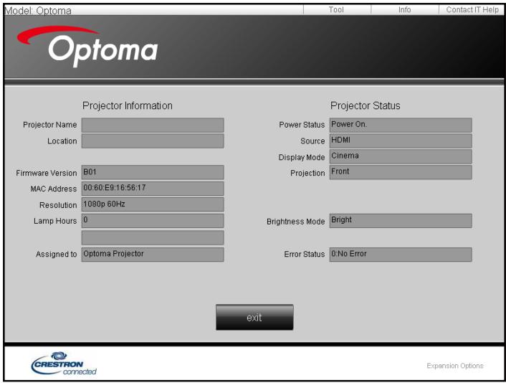Viewport: 506px width, 383px height.
Task: Click the Display Mode field Cinema
Action: (401, 156)
